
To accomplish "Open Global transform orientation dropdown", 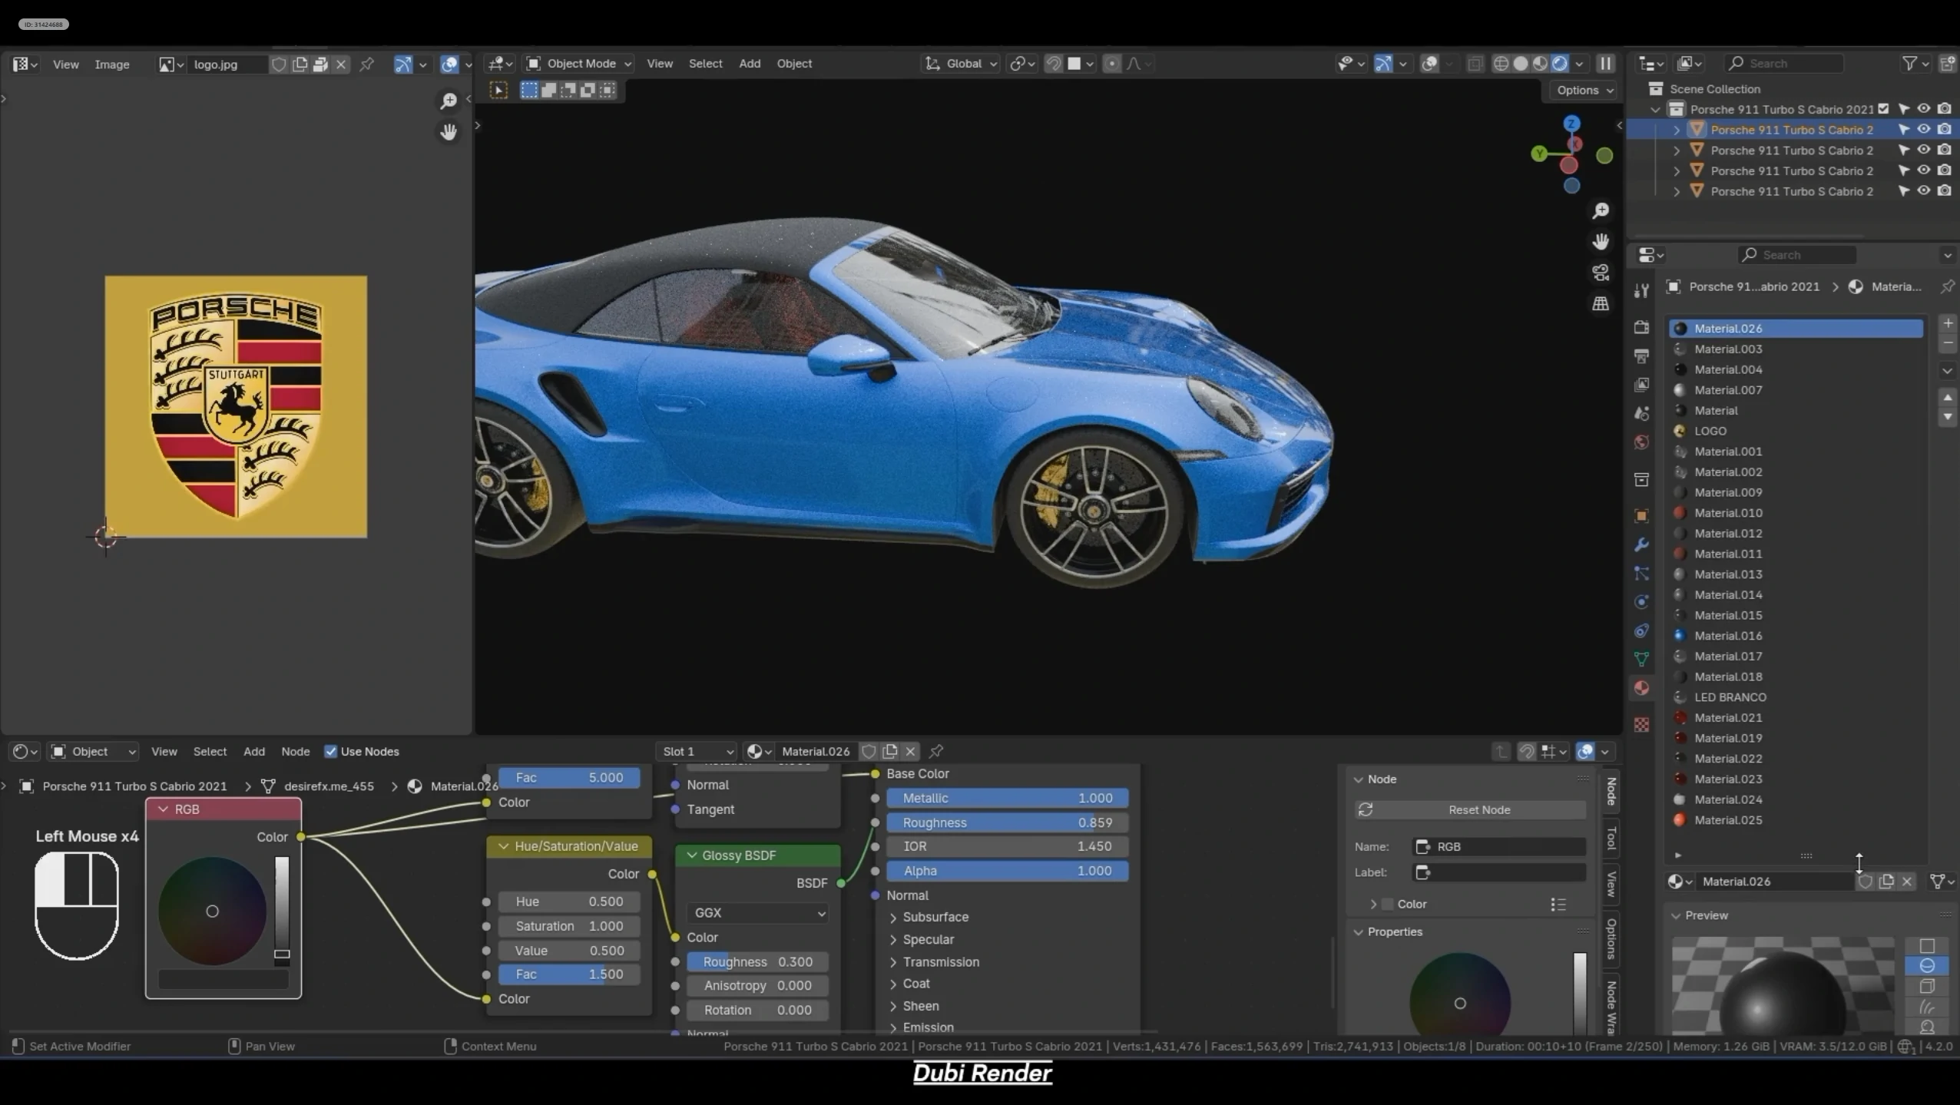I will point(960,64).
